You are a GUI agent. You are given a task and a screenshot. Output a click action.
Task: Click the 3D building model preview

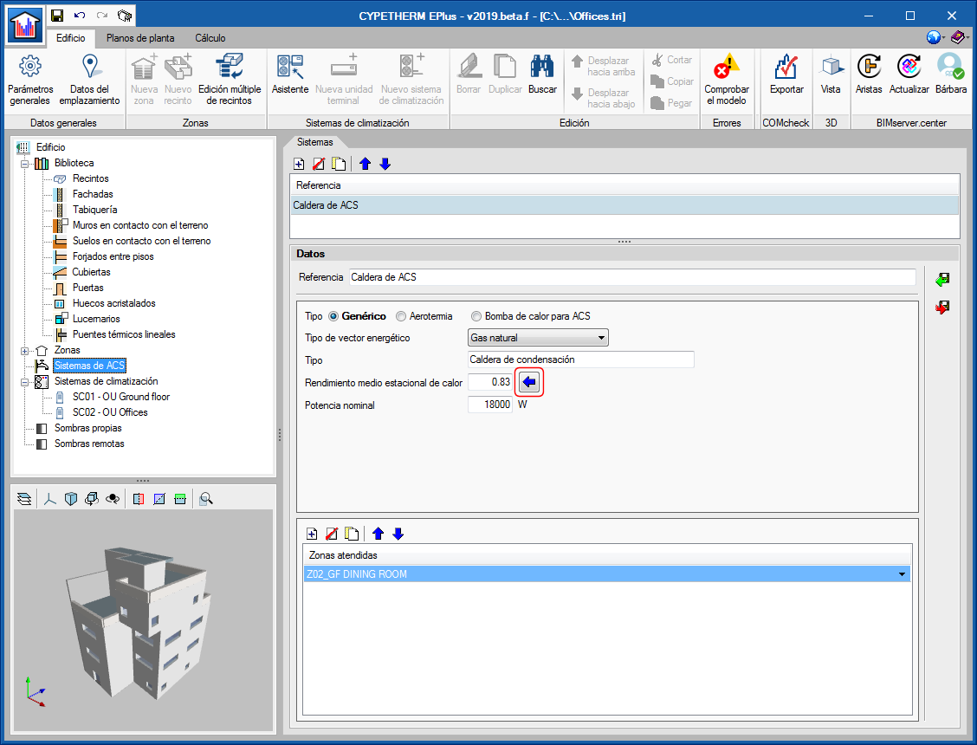[x=143, y=620]
